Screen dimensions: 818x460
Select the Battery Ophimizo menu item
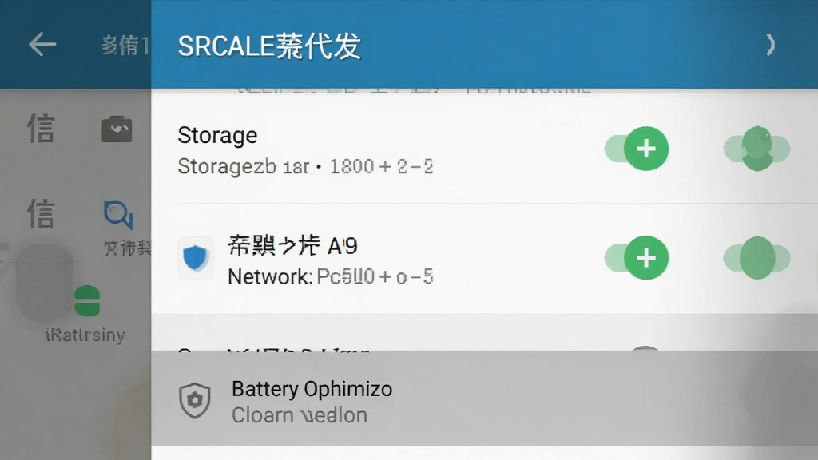pos(484,399)
